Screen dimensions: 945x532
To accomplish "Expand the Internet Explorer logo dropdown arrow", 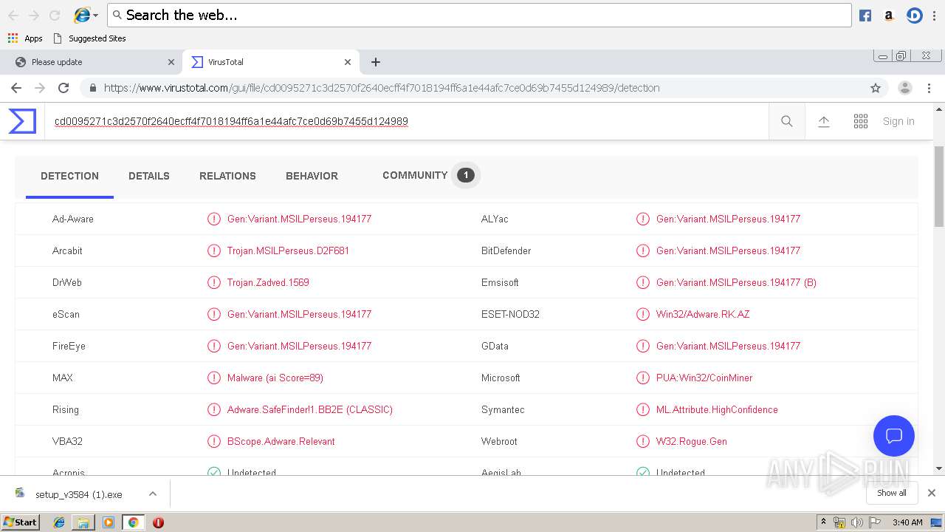I will [x=95, y=16].
